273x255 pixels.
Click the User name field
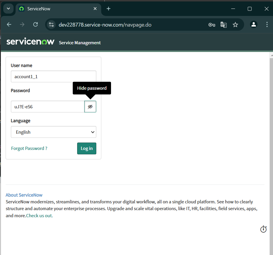coord(53,76)
